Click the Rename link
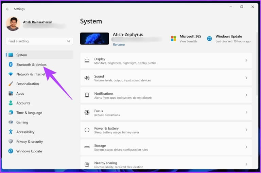This screenshot has height=173, width=261. point(119,44)
